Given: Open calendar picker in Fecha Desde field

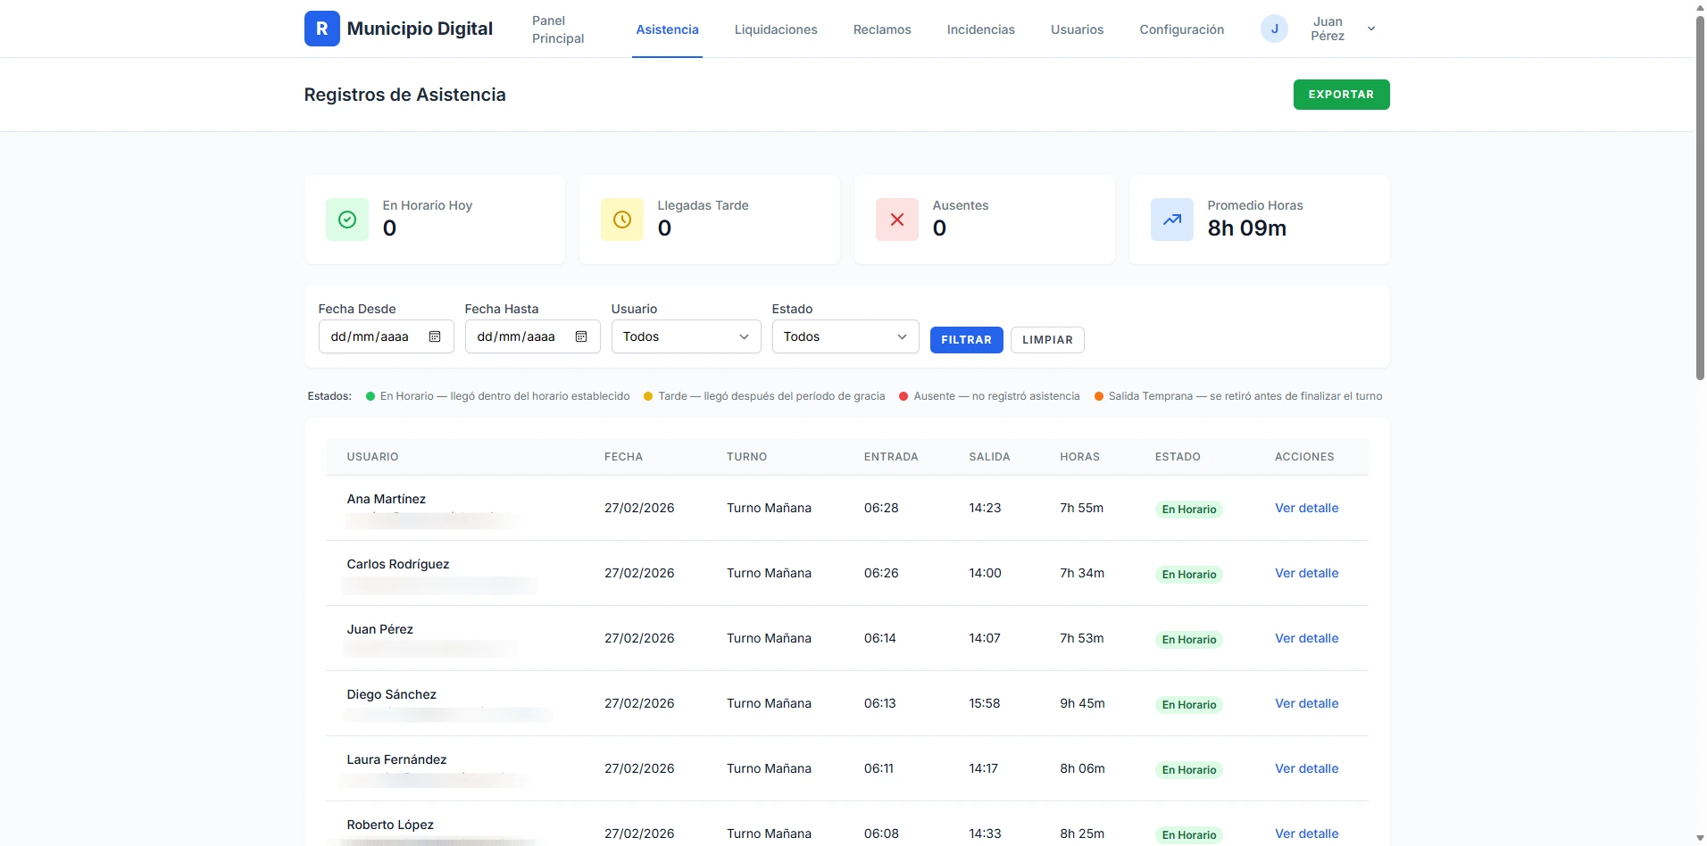Looking at the screenshot, I should pos(435,336).
